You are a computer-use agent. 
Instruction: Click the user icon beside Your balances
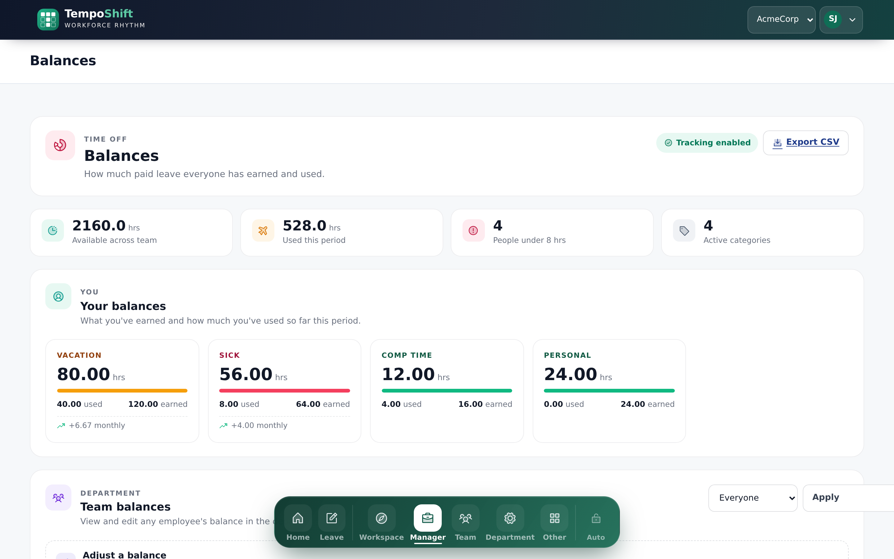coord(58,297)
